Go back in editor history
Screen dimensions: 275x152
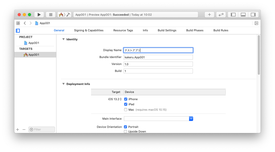25,23
